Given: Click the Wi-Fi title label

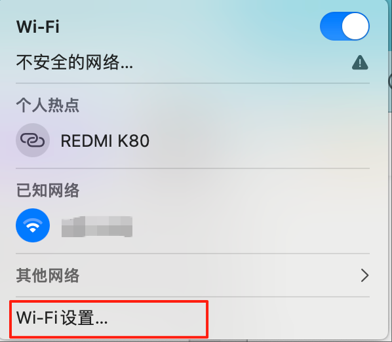Looking at the screenshot, I should (38, 27).
